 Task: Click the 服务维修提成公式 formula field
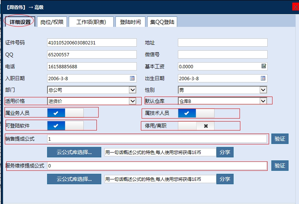[x=157, y=166]
